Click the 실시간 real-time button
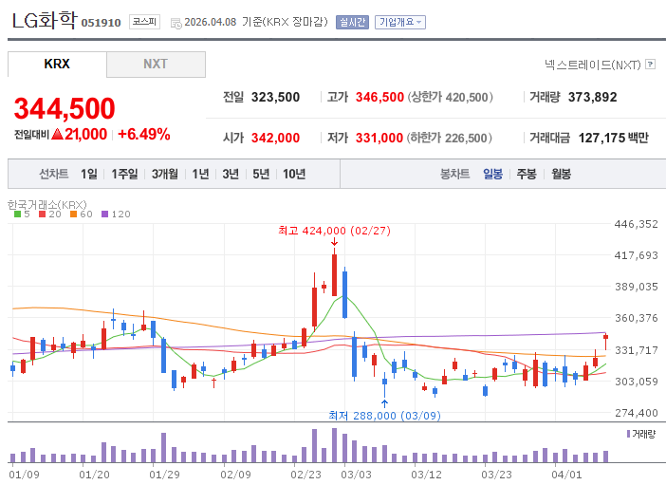666x485 pixels. tap(352, 22)
